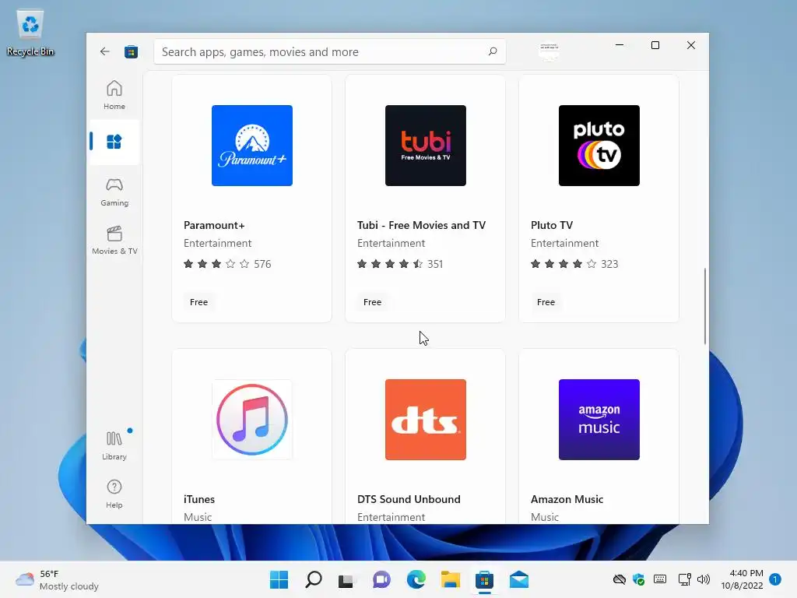Open the Paramount+ app logo

tap(252, 146)
